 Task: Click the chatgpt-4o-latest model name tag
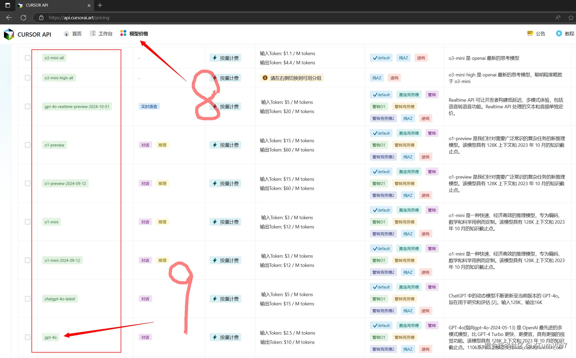click(x=60, y=299)
